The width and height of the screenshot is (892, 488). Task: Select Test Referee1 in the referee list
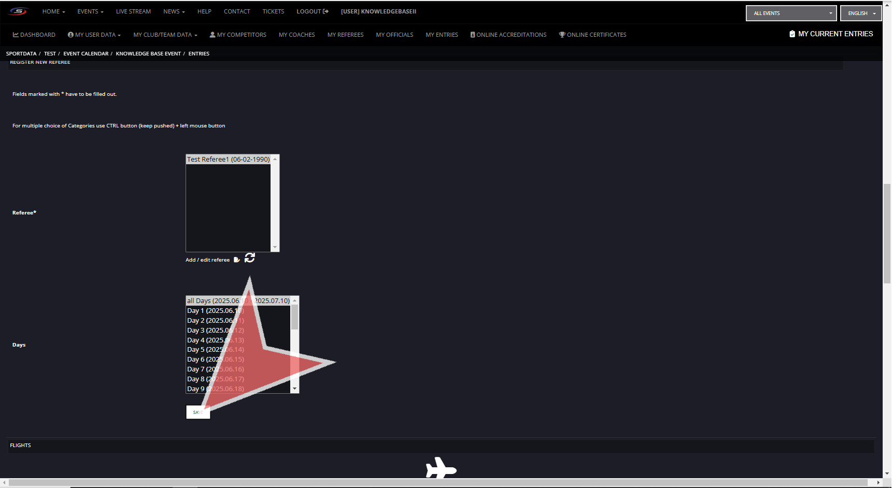pyautogui.click(x=228, y=160)
